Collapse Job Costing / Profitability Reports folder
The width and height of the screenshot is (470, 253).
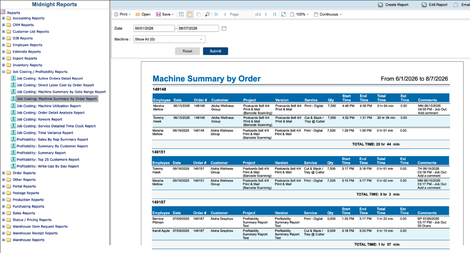point(4,72)
